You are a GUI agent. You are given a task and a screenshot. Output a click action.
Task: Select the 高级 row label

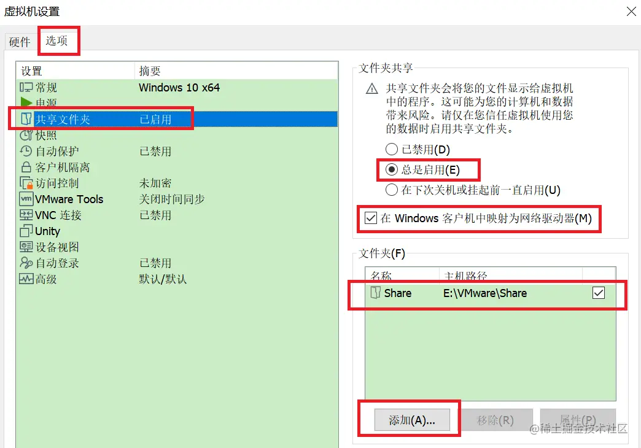pos(46,279)
